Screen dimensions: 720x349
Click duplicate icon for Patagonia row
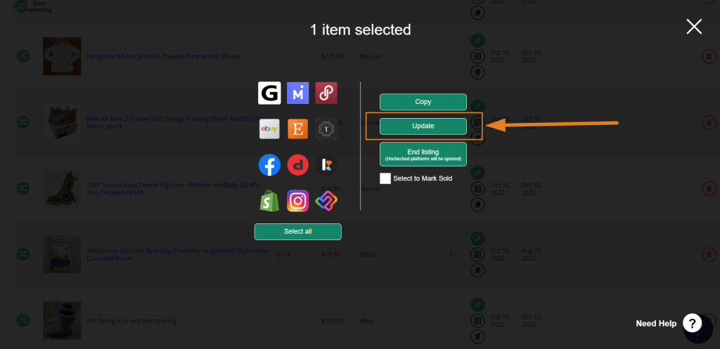477,72
